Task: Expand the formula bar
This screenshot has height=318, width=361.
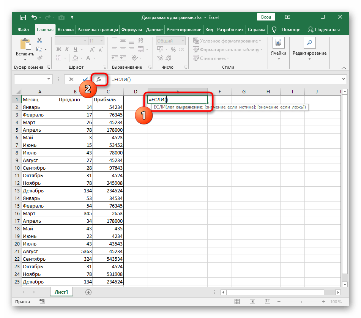Action: (x=344, y=79)
